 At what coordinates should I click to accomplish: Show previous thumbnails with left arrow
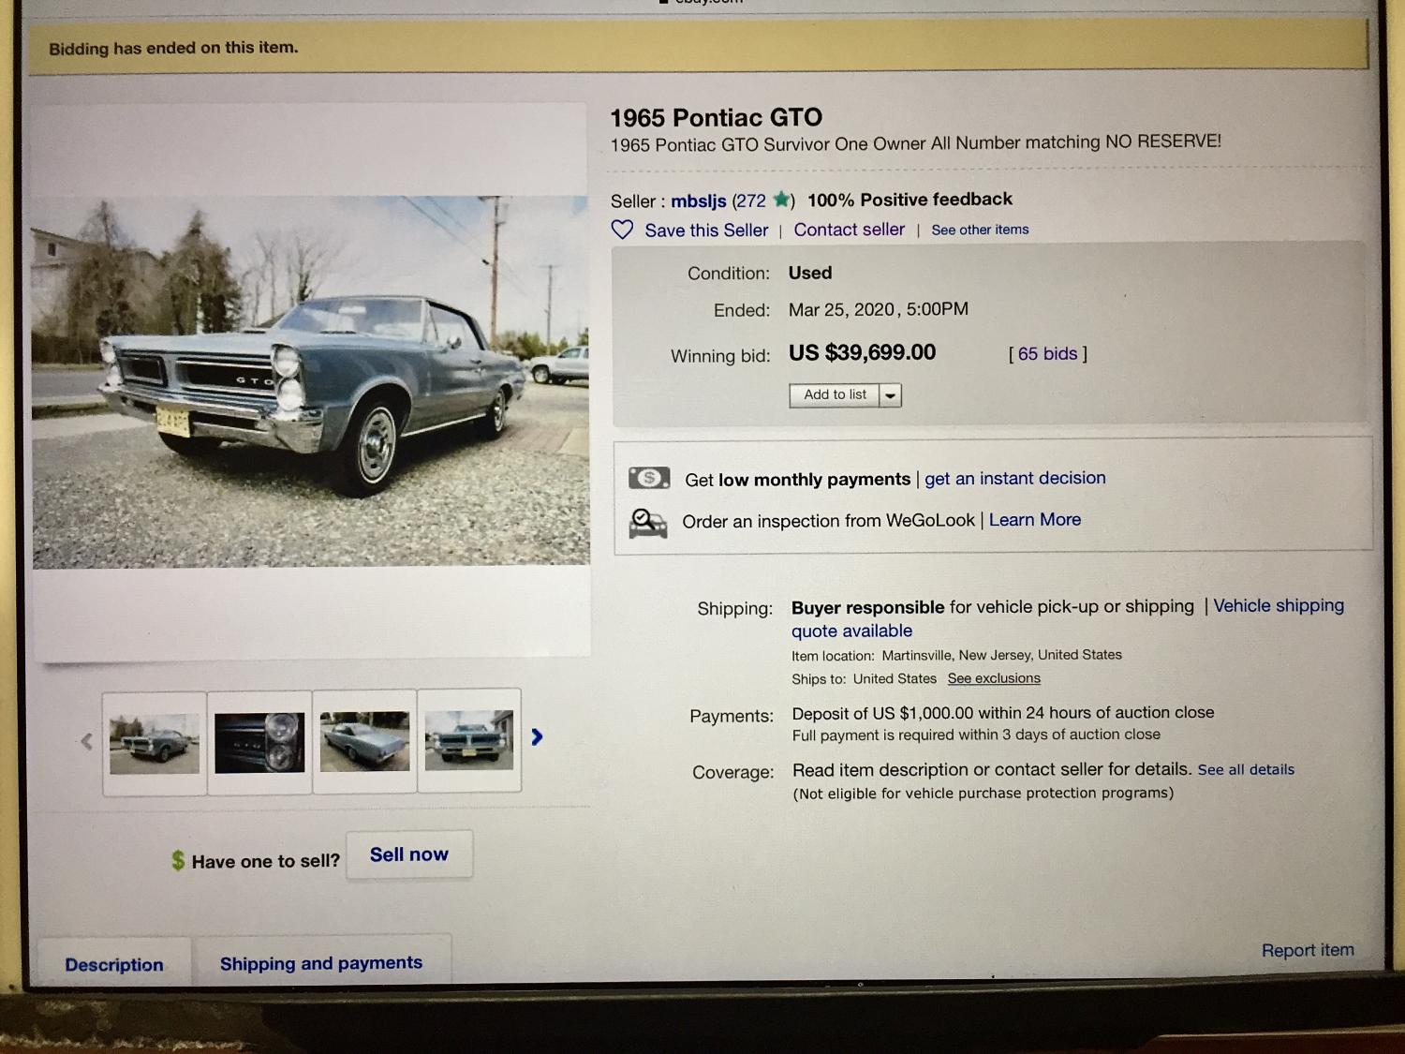coord(86,741)
